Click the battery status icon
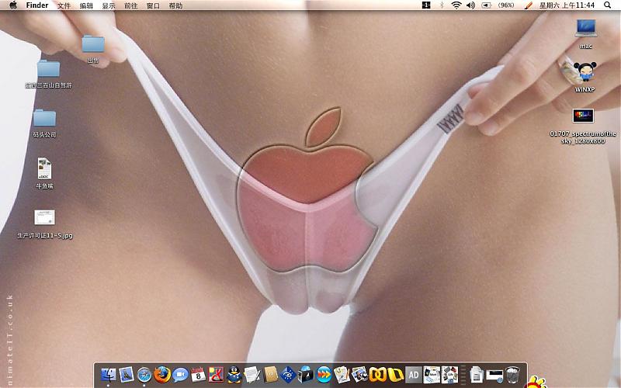 pos(486,5)
